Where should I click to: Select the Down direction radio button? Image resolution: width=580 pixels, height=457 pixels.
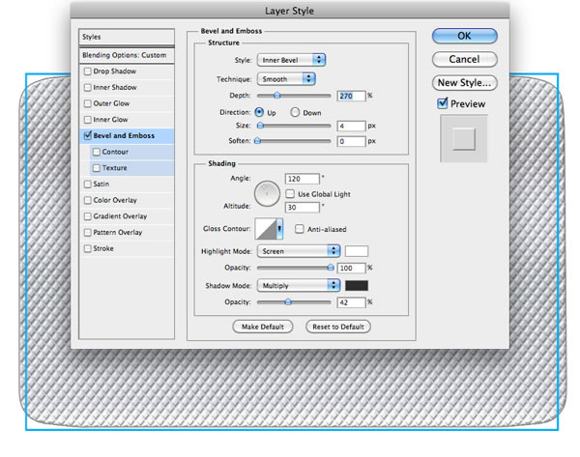pos(295,112)
